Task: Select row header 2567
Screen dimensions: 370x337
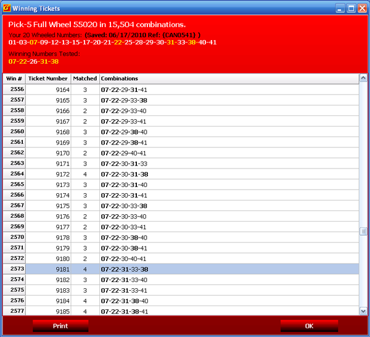Action: coord(14,206)
